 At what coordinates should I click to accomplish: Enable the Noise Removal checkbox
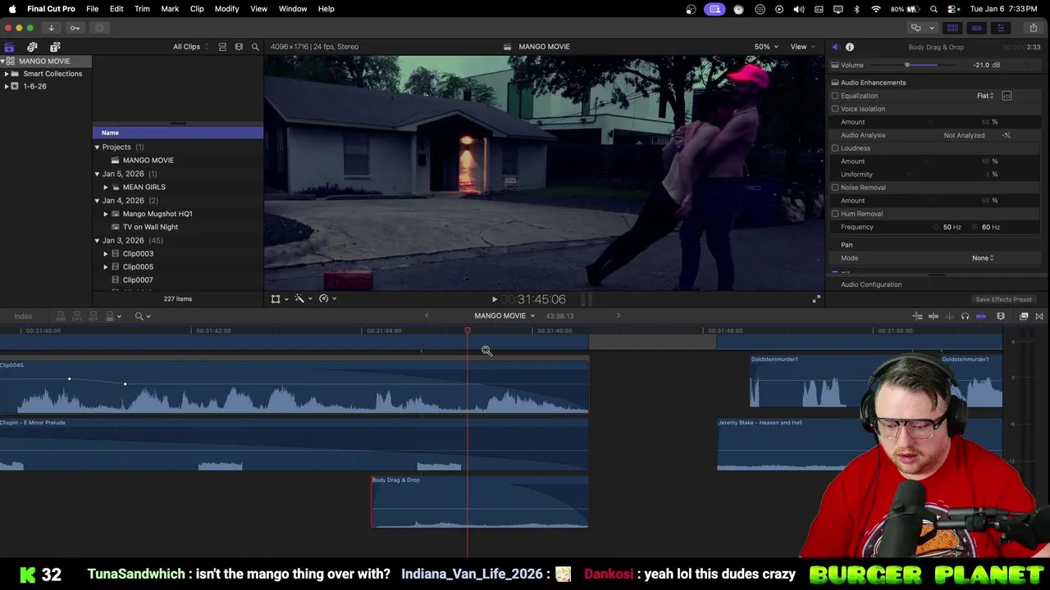click(835, 188)
